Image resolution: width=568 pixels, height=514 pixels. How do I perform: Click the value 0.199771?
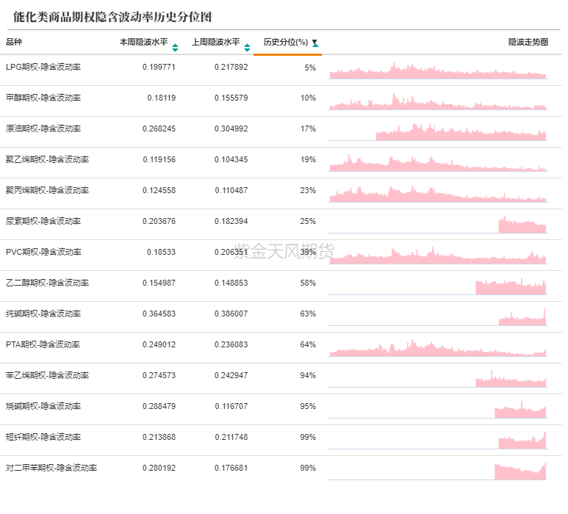[159, 67]
